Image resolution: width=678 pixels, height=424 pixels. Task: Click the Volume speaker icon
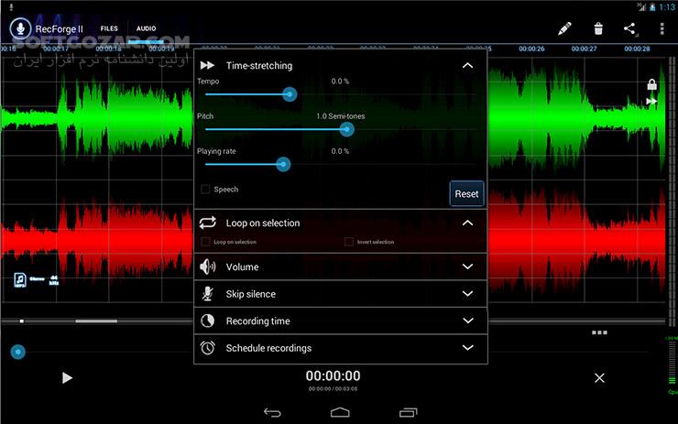tap(208, 266)
